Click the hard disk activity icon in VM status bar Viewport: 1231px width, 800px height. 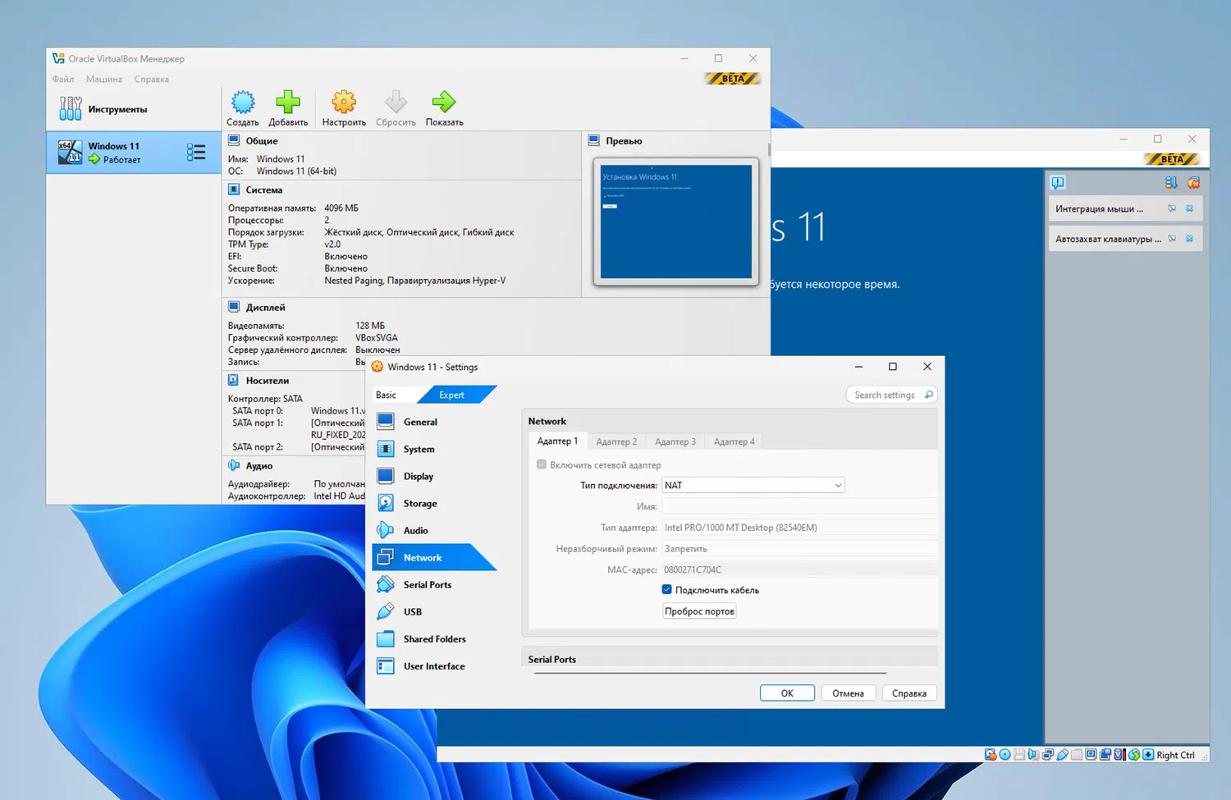click(991, 755)
